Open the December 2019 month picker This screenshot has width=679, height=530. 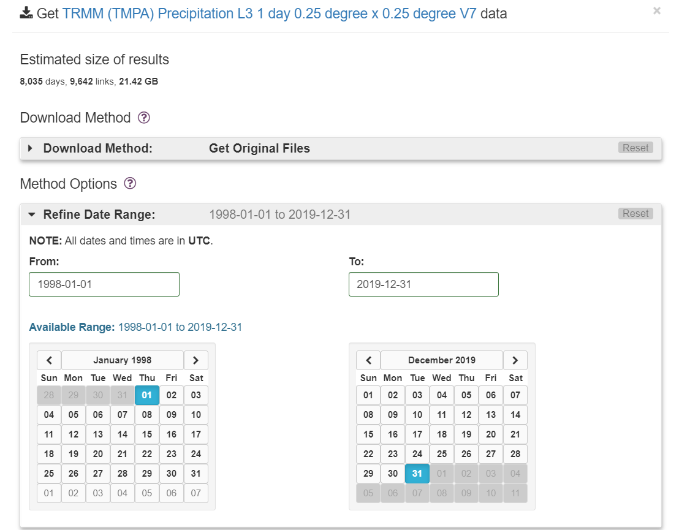pos(442,360)
